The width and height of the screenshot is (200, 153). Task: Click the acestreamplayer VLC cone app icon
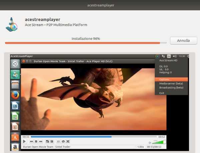coord(11,24)
